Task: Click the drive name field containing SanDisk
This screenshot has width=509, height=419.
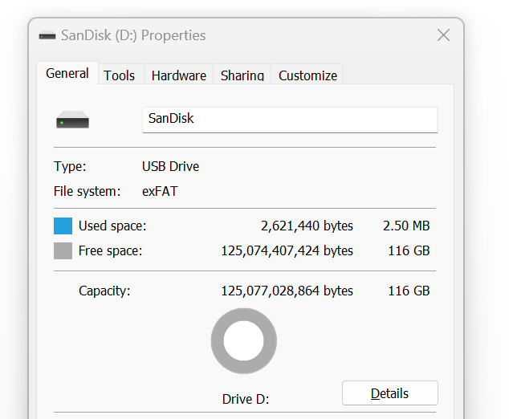Action: point(290,120)
